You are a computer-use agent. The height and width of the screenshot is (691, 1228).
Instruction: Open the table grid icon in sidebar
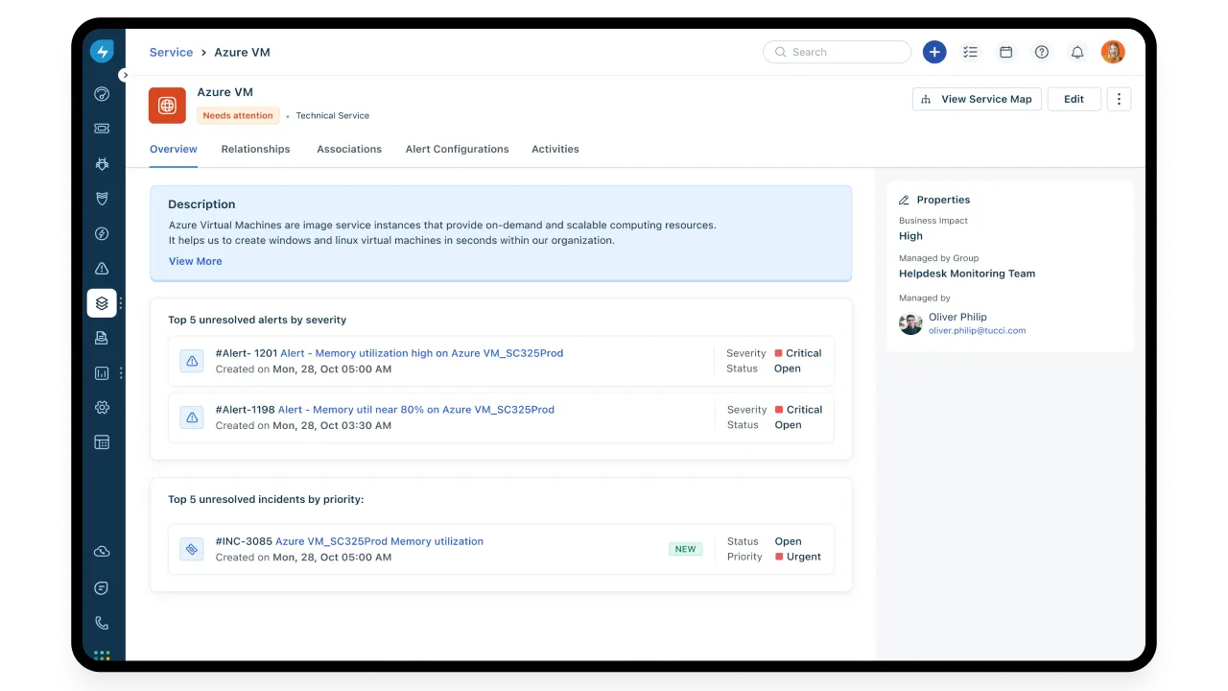102,442
